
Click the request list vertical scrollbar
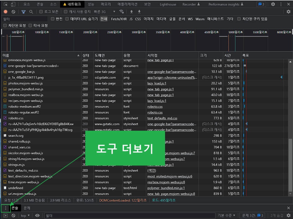[290, 165]
